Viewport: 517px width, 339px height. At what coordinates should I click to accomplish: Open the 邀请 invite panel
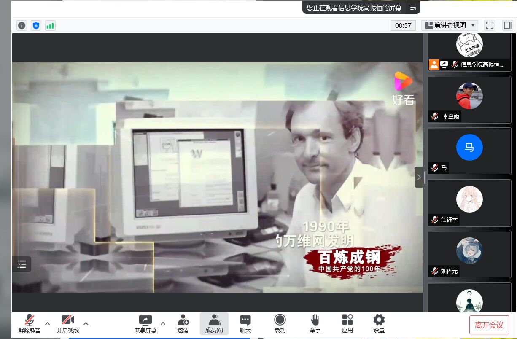pos(183,324)
